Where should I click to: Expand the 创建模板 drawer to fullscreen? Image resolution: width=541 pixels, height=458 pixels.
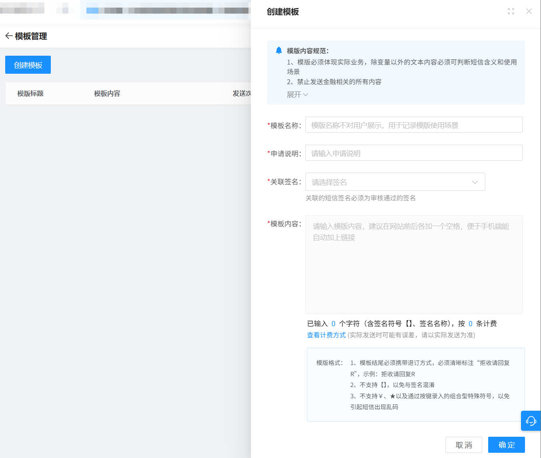point(511,11)
